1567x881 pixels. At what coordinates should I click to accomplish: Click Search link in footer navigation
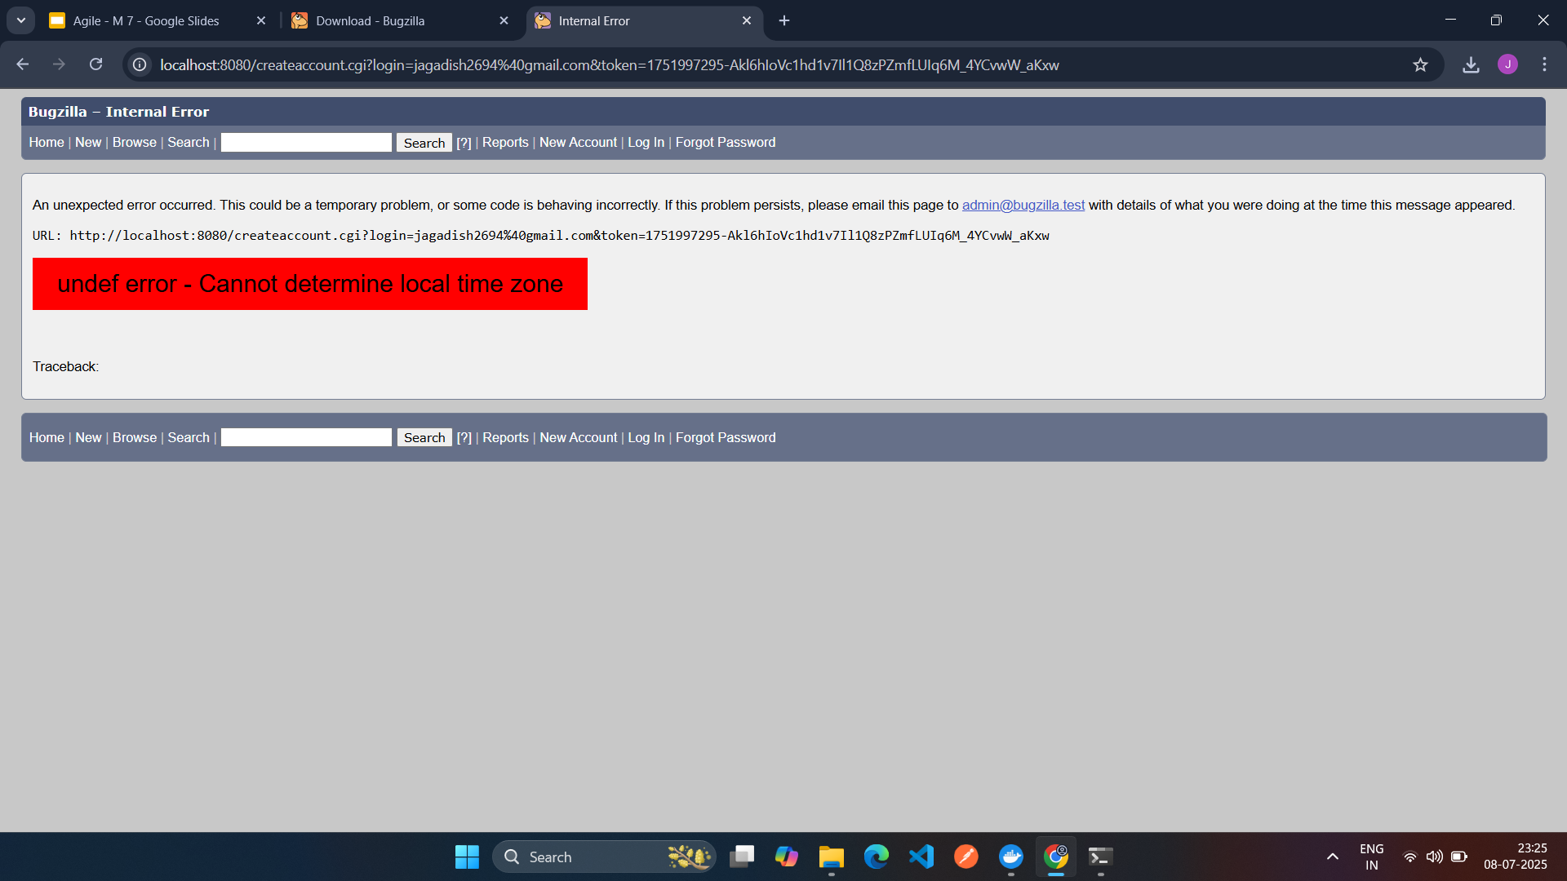pos(189,437)
